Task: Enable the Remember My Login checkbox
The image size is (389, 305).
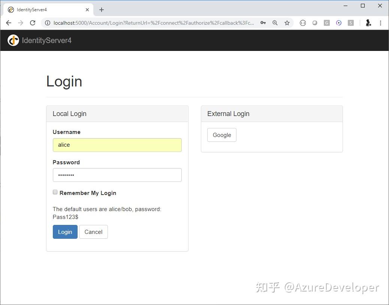Action: coord(55,192)
